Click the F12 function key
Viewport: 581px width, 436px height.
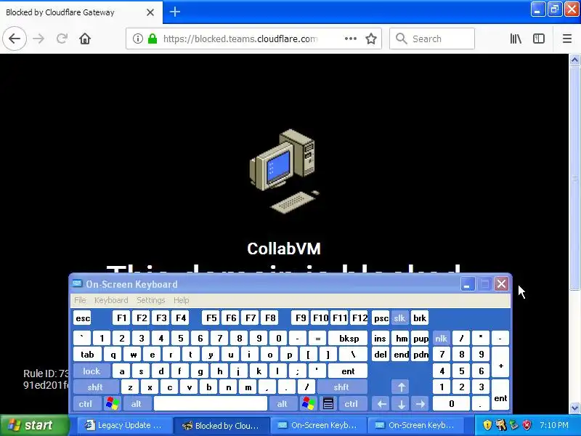point(359,318)
